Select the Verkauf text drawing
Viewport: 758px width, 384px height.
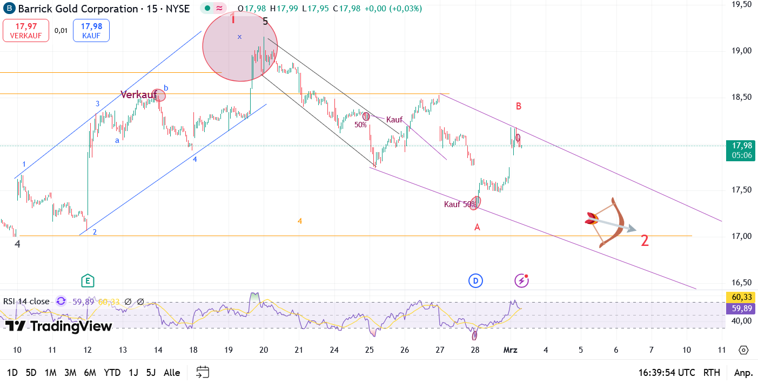[138, 94]
